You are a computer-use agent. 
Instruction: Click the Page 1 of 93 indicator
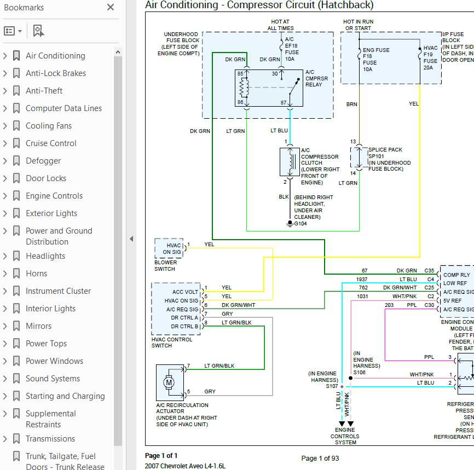pos(320,459)
